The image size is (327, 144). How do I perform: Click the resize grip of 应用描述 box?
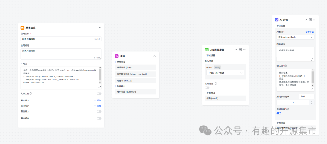101,59
